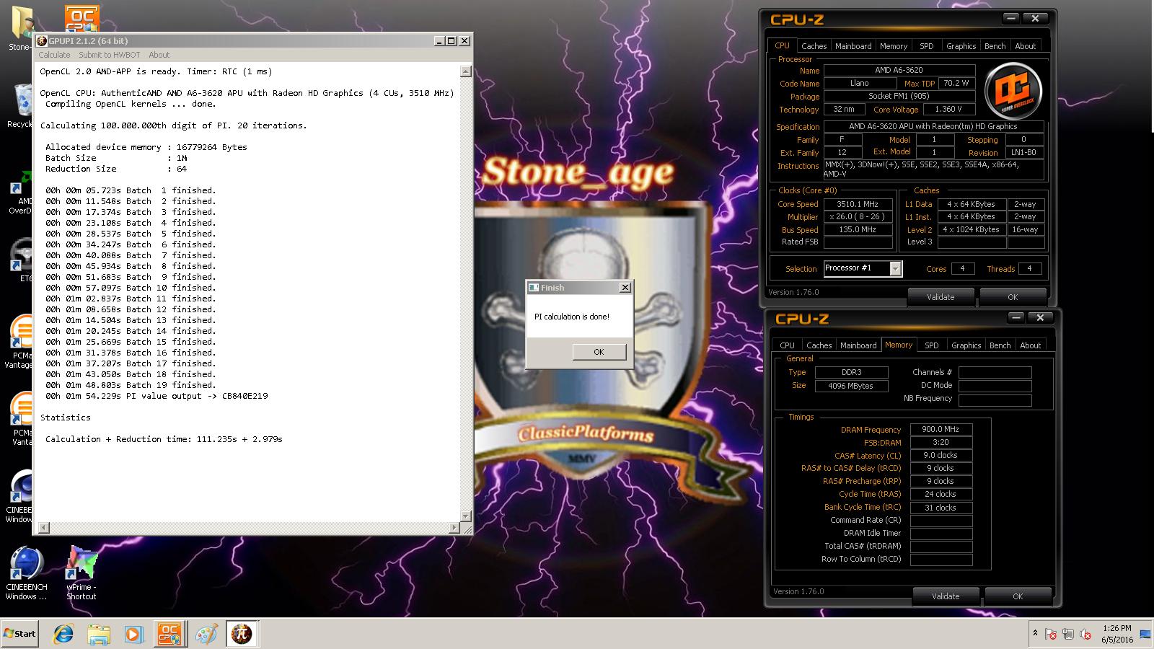
Task: Click GPUPI horizontal scroll right arrow
Action: [454, 528]
